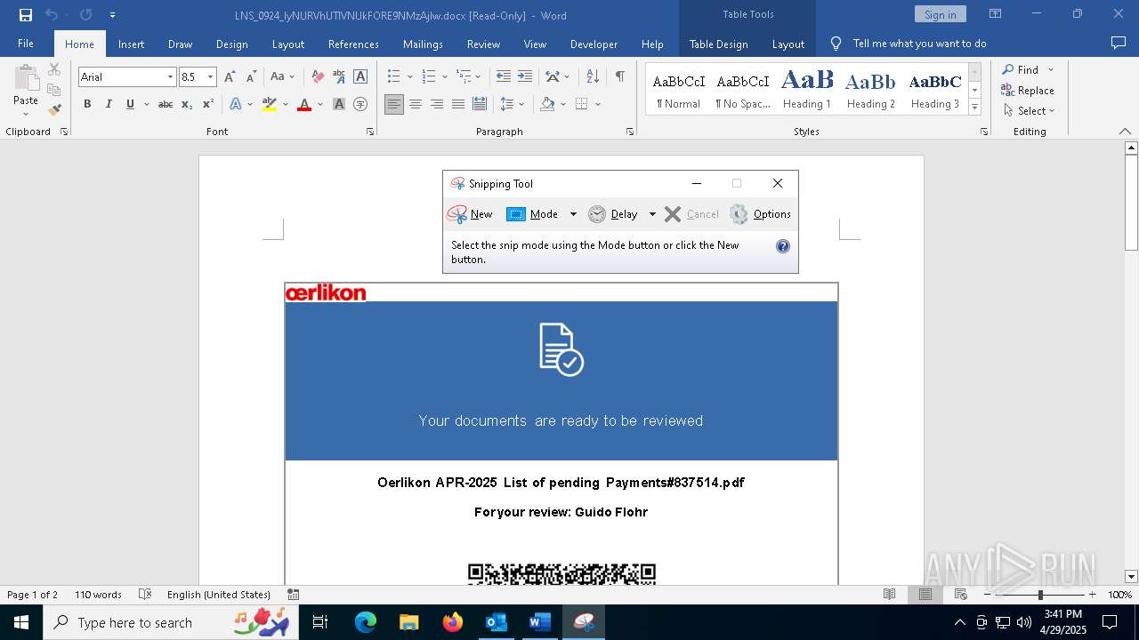
Task: Click the Format Painter icon
Action: coord(54,110)
